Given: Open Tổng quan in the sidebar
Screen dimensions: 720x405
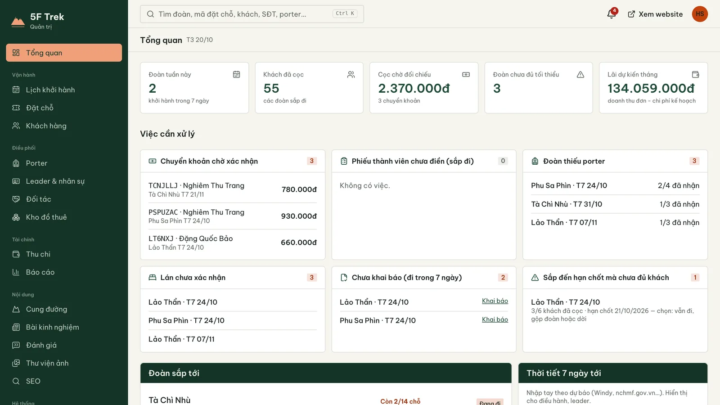Looking at the screenshot, I should (64, 53).
